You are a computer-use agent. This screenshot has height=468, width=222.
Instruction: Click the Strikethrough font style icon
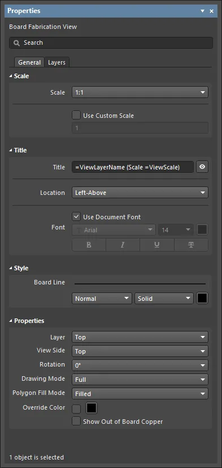click(x=191, y=245)
